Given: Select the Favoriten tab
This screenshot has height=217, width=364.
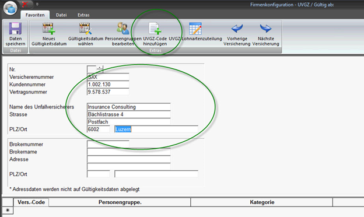Looking at the screenshot, I should tap(35, 15).
